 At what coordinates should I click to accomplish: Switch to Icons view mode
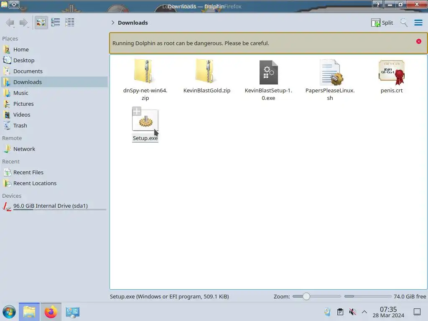pyautogui.click(x=41, y=23)
